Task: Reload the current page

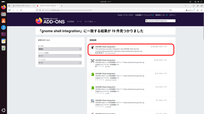Action: coord(21,10)
